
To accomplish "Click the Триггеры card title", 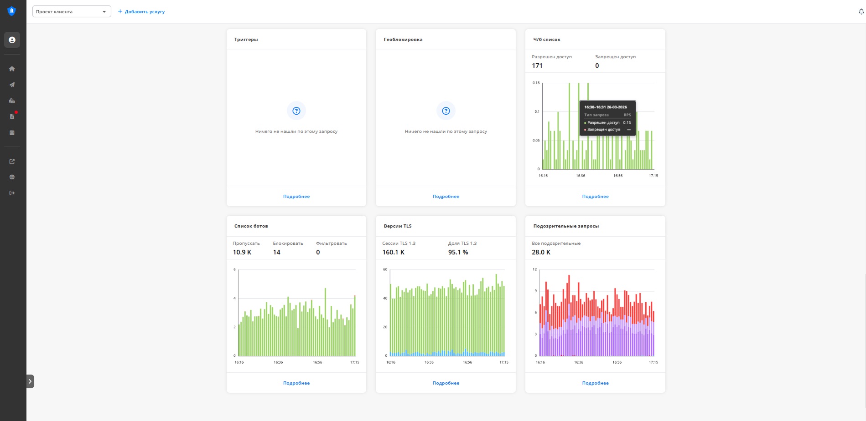I will pos(246,40).
